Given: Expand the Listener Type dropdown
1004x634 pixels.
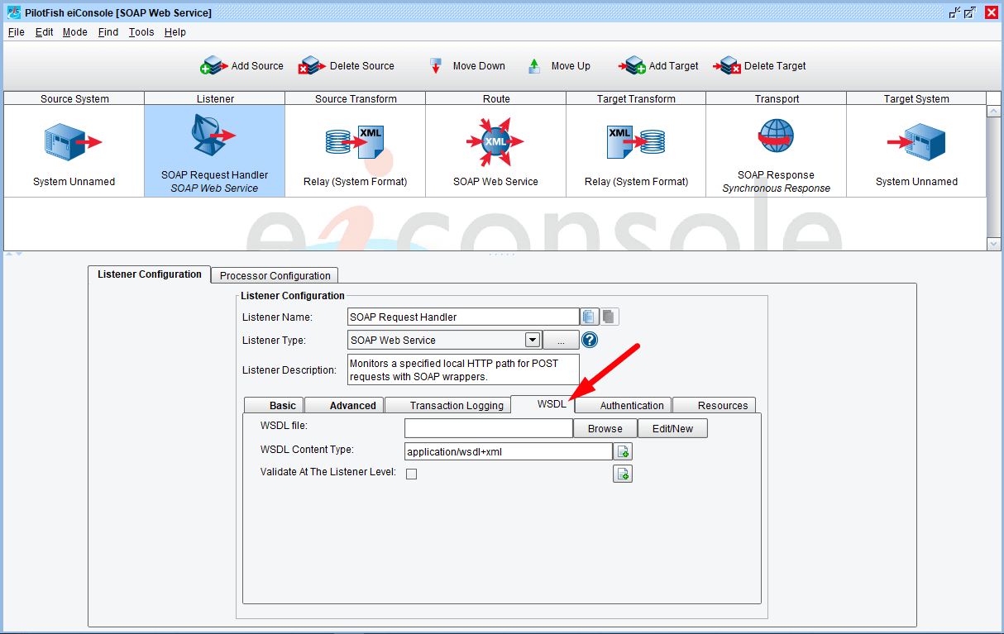Looking at the screenshot, I should (x=533, y=340).
